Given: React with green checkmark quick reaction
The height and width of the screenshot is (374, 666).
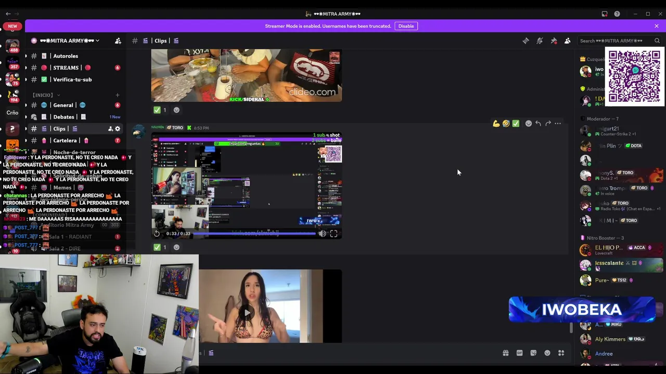Looking at the screenshot, I should (516, 124).
